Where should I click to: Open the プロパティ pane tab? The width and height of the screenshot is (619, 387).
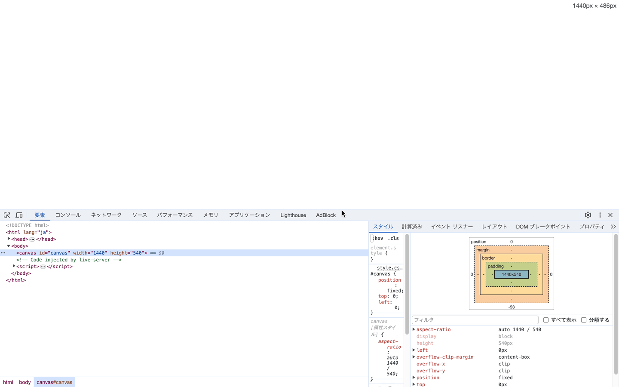[x=591, y=227]
